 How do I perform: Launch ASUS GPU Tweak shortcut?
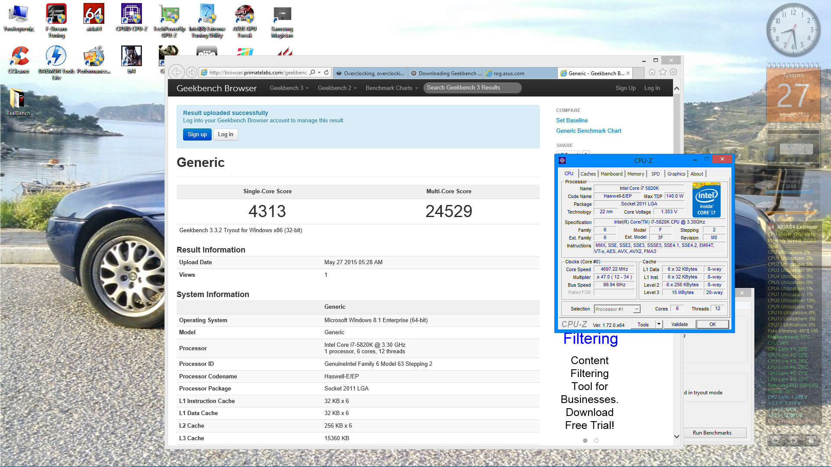pos(245,20)
